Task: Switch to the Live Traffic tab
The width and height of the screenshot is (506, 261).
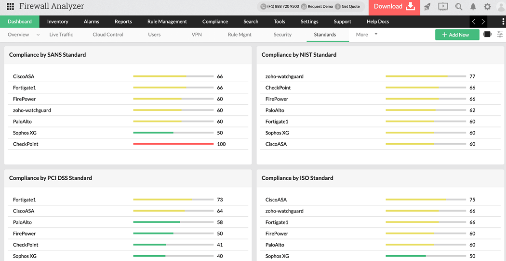Action: point(61,35)
